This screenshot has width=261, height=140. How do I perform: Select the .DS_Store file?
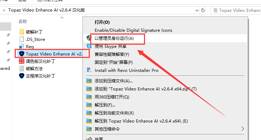pyautogui.click(x=35, y=39)
